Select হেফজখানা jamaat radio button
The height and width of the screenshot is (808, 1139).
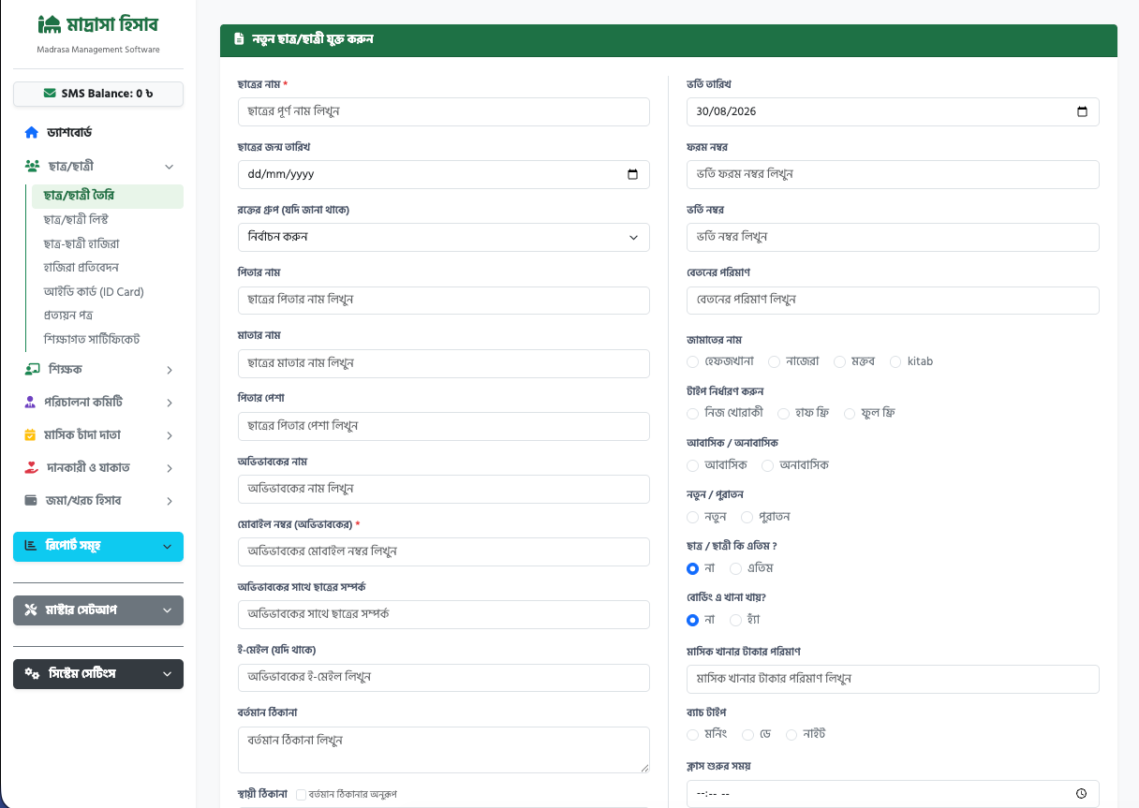(x=693, y=361)
